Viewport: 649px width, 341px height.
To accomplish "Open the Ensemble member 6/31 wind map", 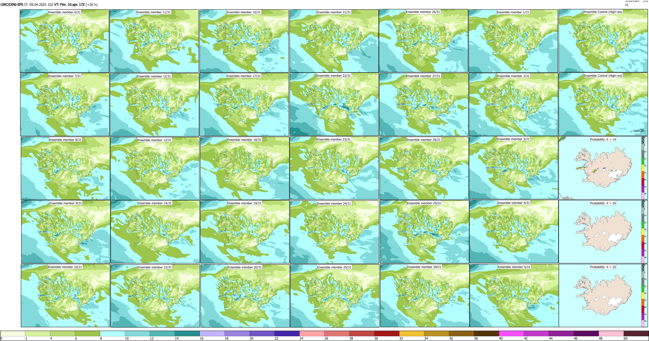I will [65, 41].
